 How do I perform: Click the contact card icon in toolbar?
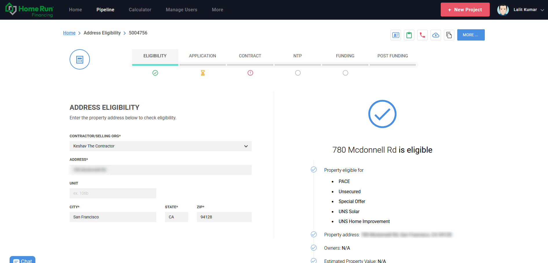coord(395,35)
